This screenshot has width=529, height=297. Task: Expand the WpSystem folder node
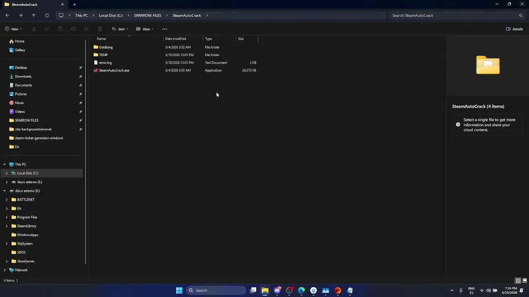[x=7, y=243]
